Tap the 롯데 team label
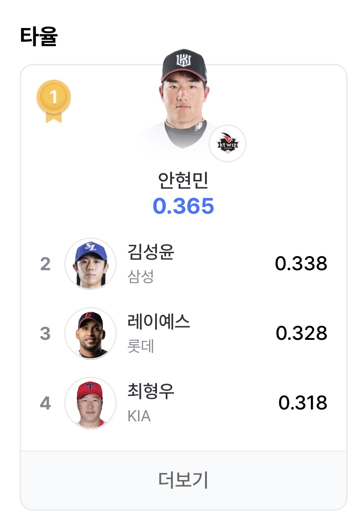Screen dimensions: 355x526 (x=141, y=346)
